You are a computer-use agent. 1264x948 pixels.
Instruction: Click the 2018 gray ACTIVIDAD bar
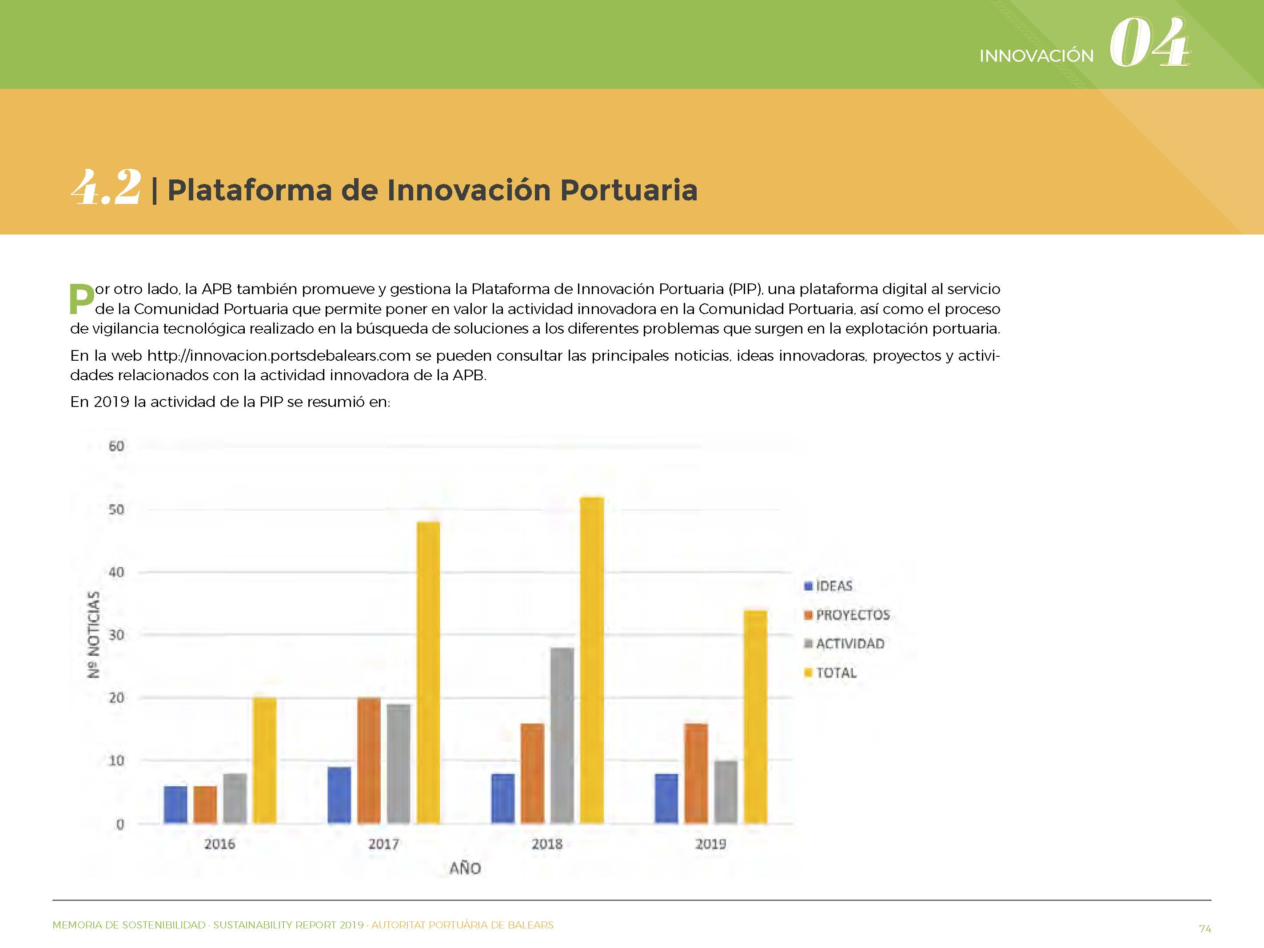562,735
